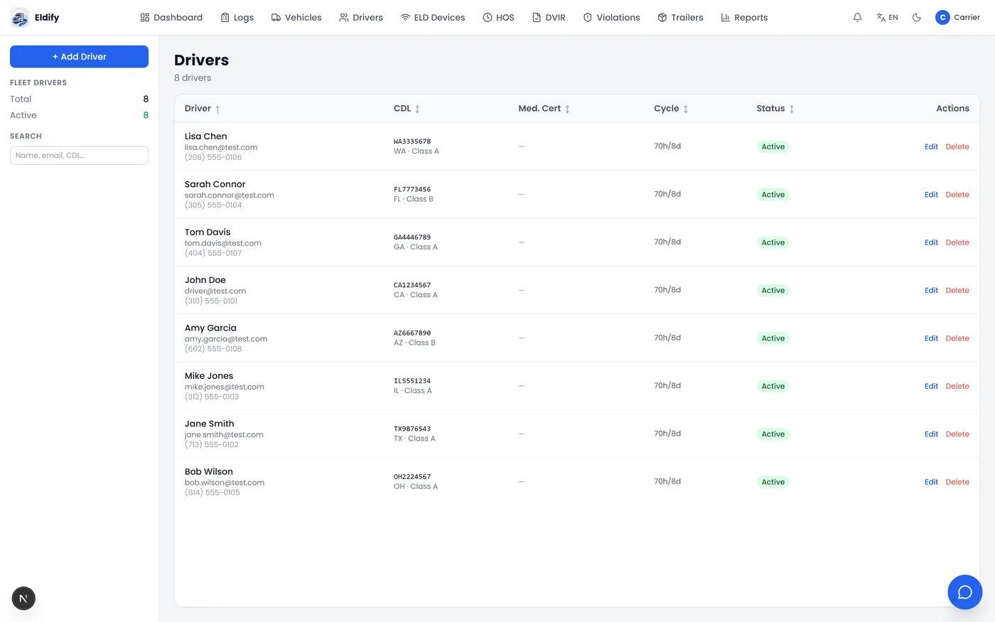Click CDL number GA4446789

click(412, 237)
